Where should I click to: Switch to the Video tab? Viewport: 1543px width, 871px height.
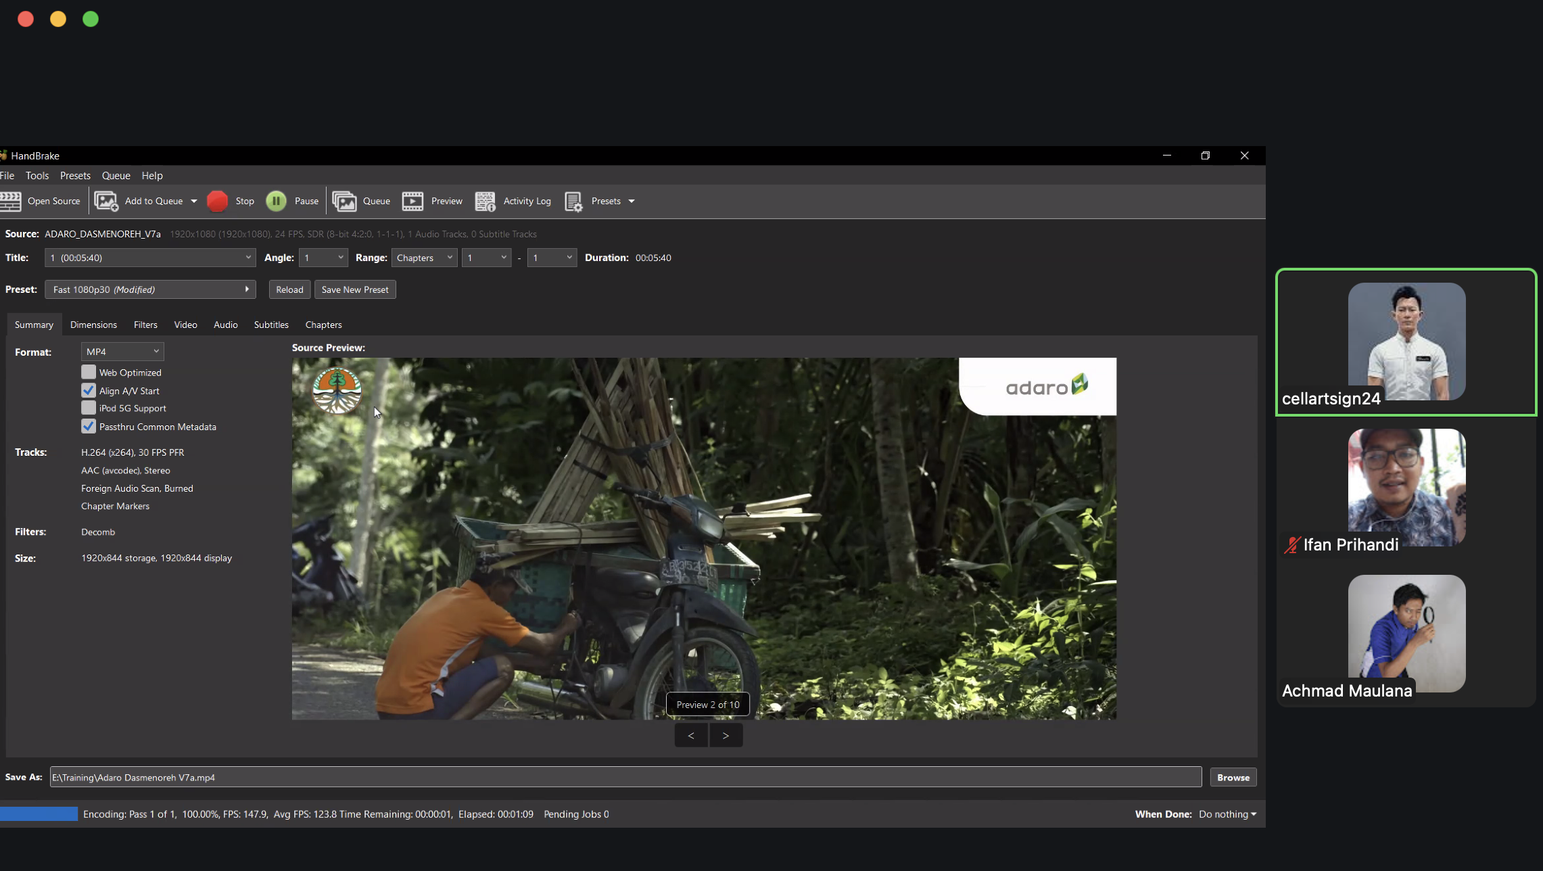(185, 325)
